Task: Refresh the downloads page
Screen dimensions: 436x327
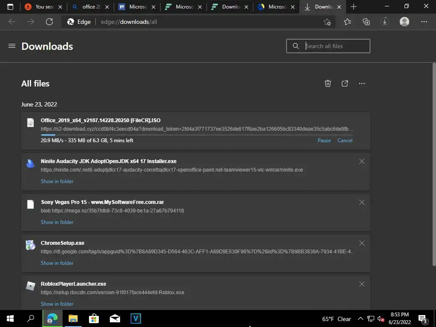Action: coord(49,22)
